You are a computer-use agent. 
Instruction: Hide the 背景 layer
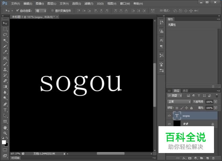169,124
